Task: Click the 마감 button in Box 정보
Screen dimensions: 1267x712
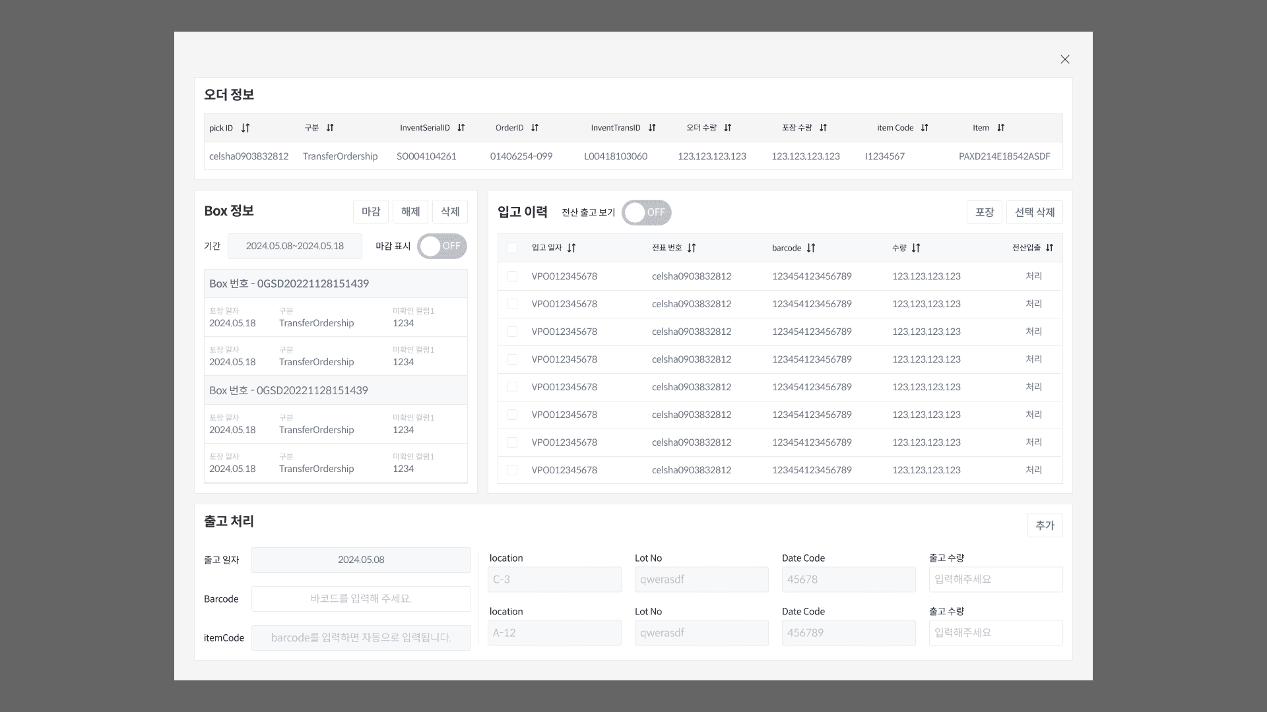Action: pyautogui.click(x=371, y=212)
